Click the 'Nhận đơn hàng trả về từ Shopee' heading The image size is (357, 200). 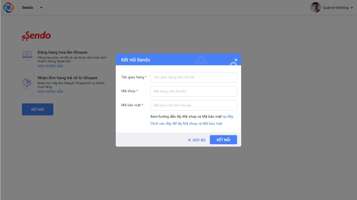67,78
